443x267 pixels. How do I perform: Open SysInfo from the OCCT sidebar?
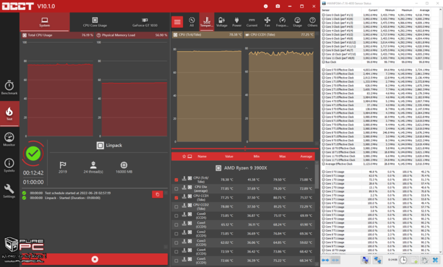9,165
